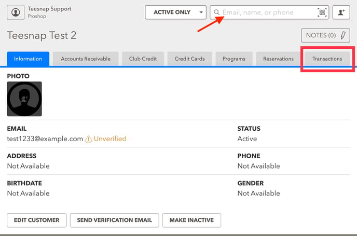The height and width of the screenshot is (236, 357).
Task: Select the Information tab
Action: 28,59
